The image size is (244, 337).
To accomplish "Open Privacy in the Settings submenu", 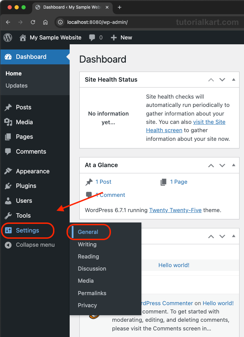I will click(x=87, y=306).
